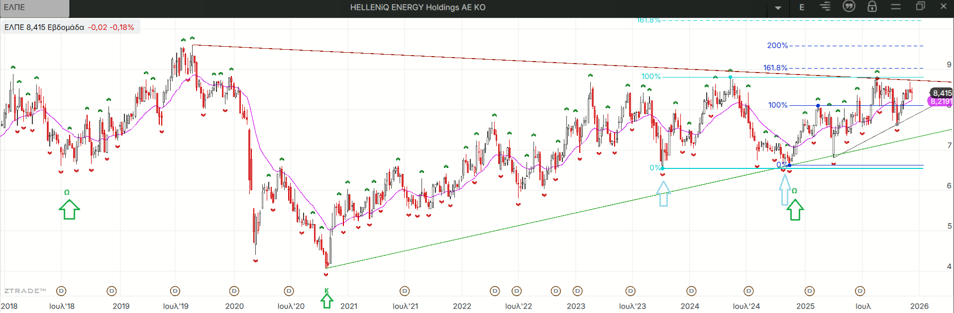Click the D dividend marker above Ιουλ'24
This screenshot has width=954, height=313.
(x=748, y=291)
